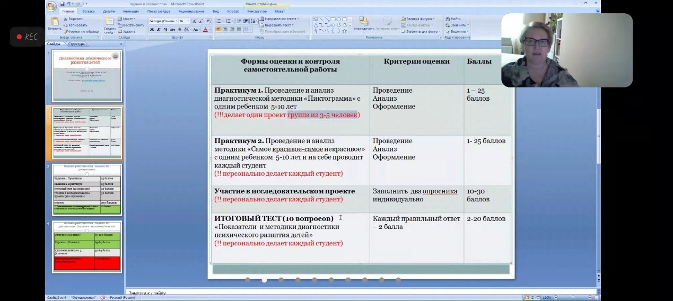The width and height of the screenshot is (673, 301).
Task: Apply font color red A
Action: [204, 30]
